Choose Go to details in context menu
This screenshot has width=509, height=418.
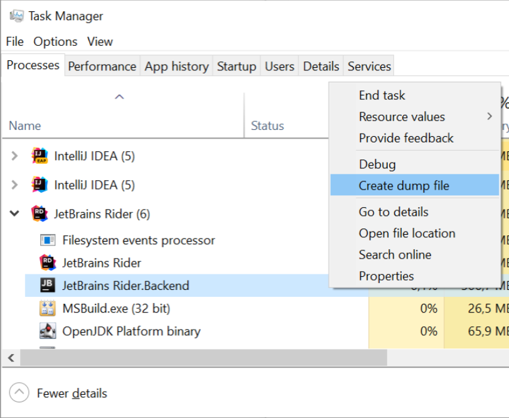tap(414, 212)
